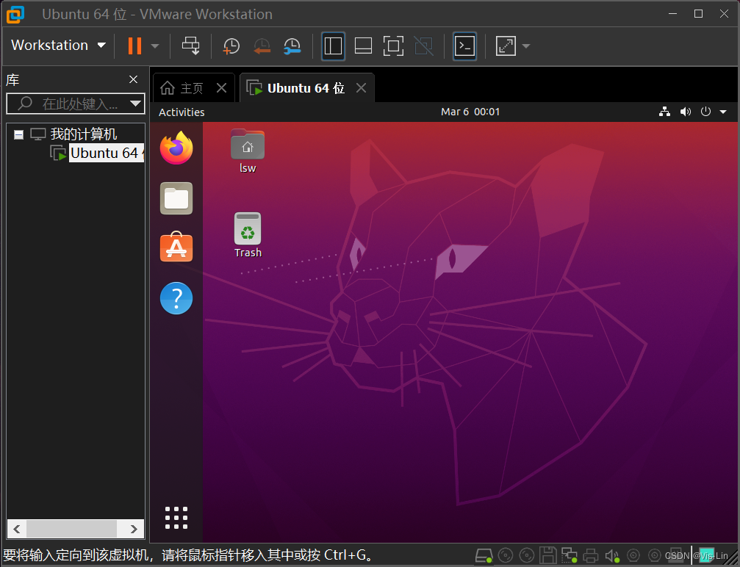740x567 pixels.
Task: Open the Mar 6 00:01 clock menu
Action: click(x=470, y=112)
